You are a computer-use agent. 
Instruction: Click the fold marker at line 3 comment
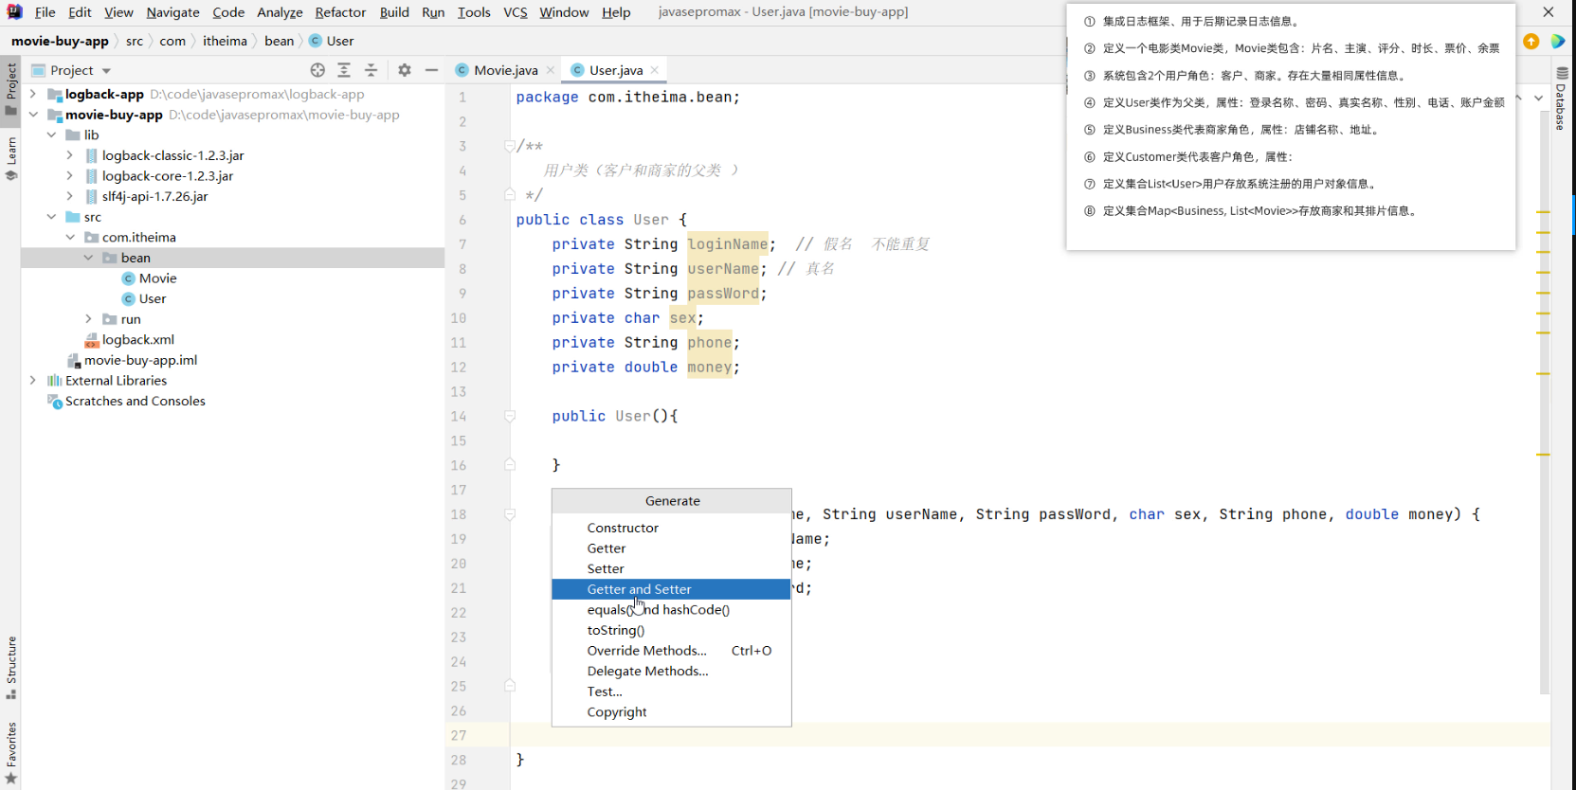(x=510, y=146)
